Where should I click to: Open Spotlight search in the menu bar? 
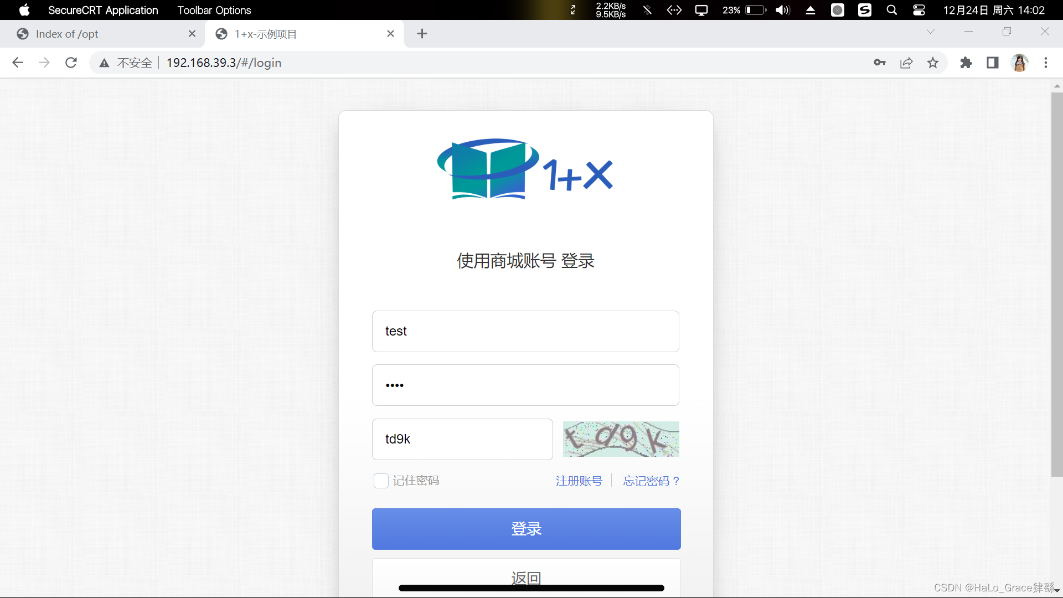pos(892,9)
